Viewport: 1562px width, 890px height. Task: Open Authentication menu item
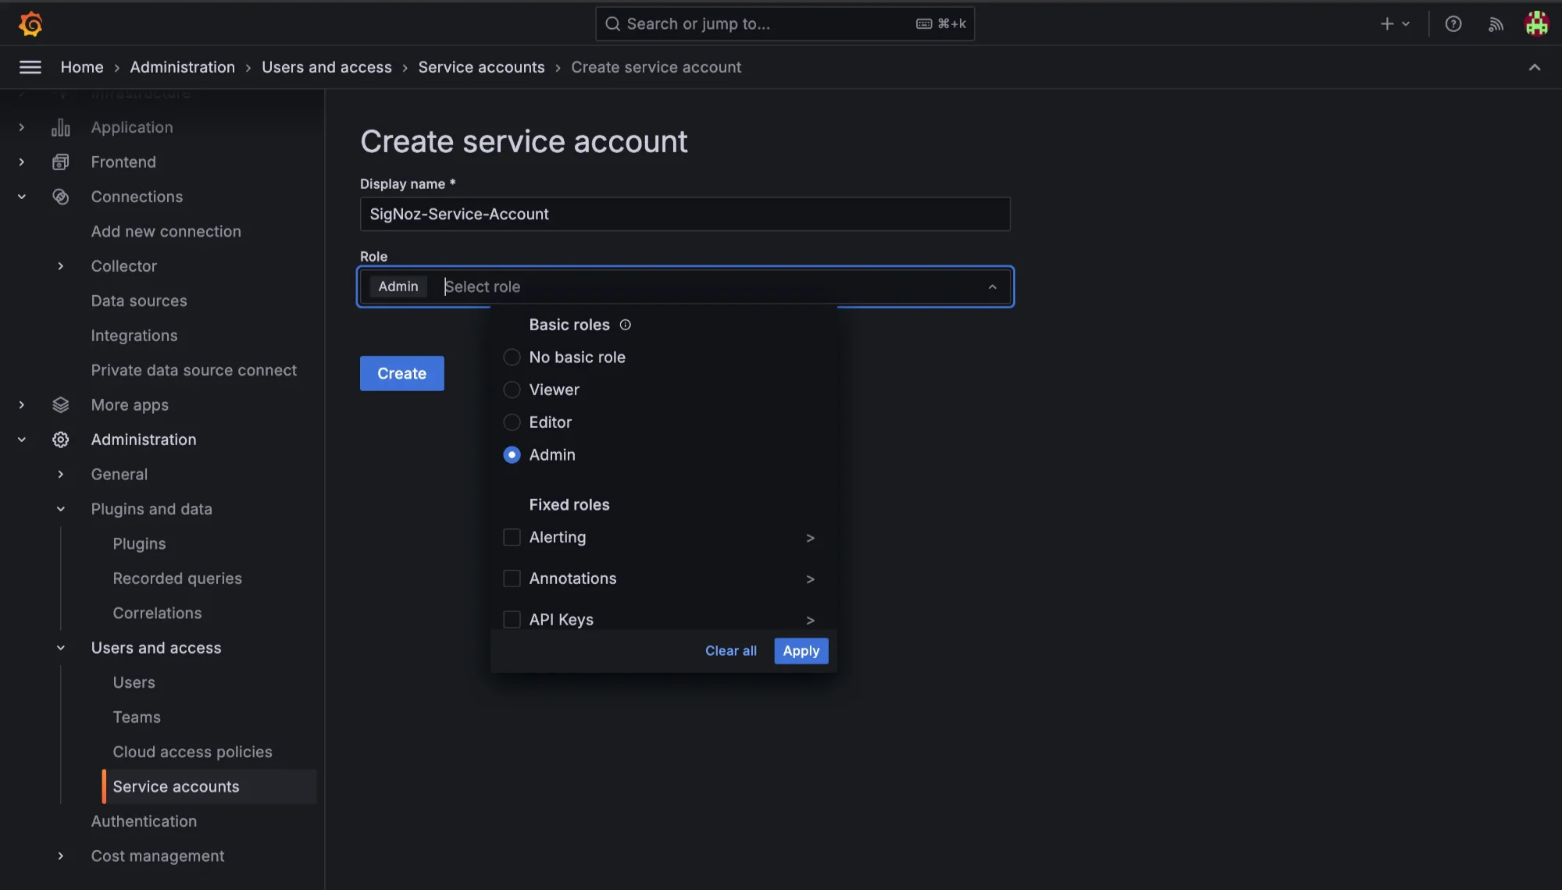coord(144,821)
